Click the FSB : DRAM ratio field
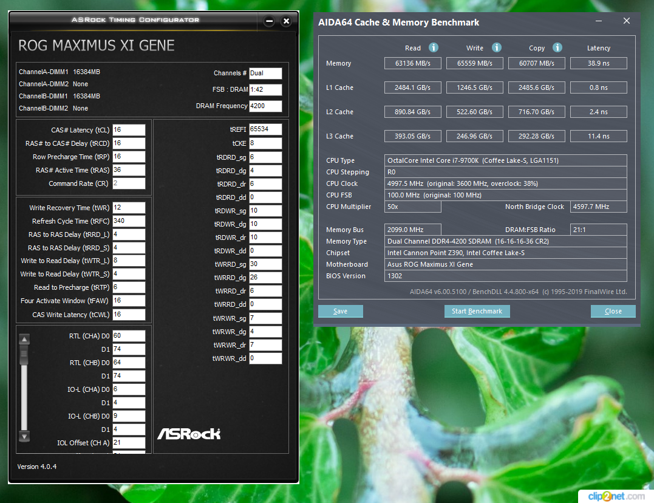This screenshot has height=503, width=654. pos(266,90)
